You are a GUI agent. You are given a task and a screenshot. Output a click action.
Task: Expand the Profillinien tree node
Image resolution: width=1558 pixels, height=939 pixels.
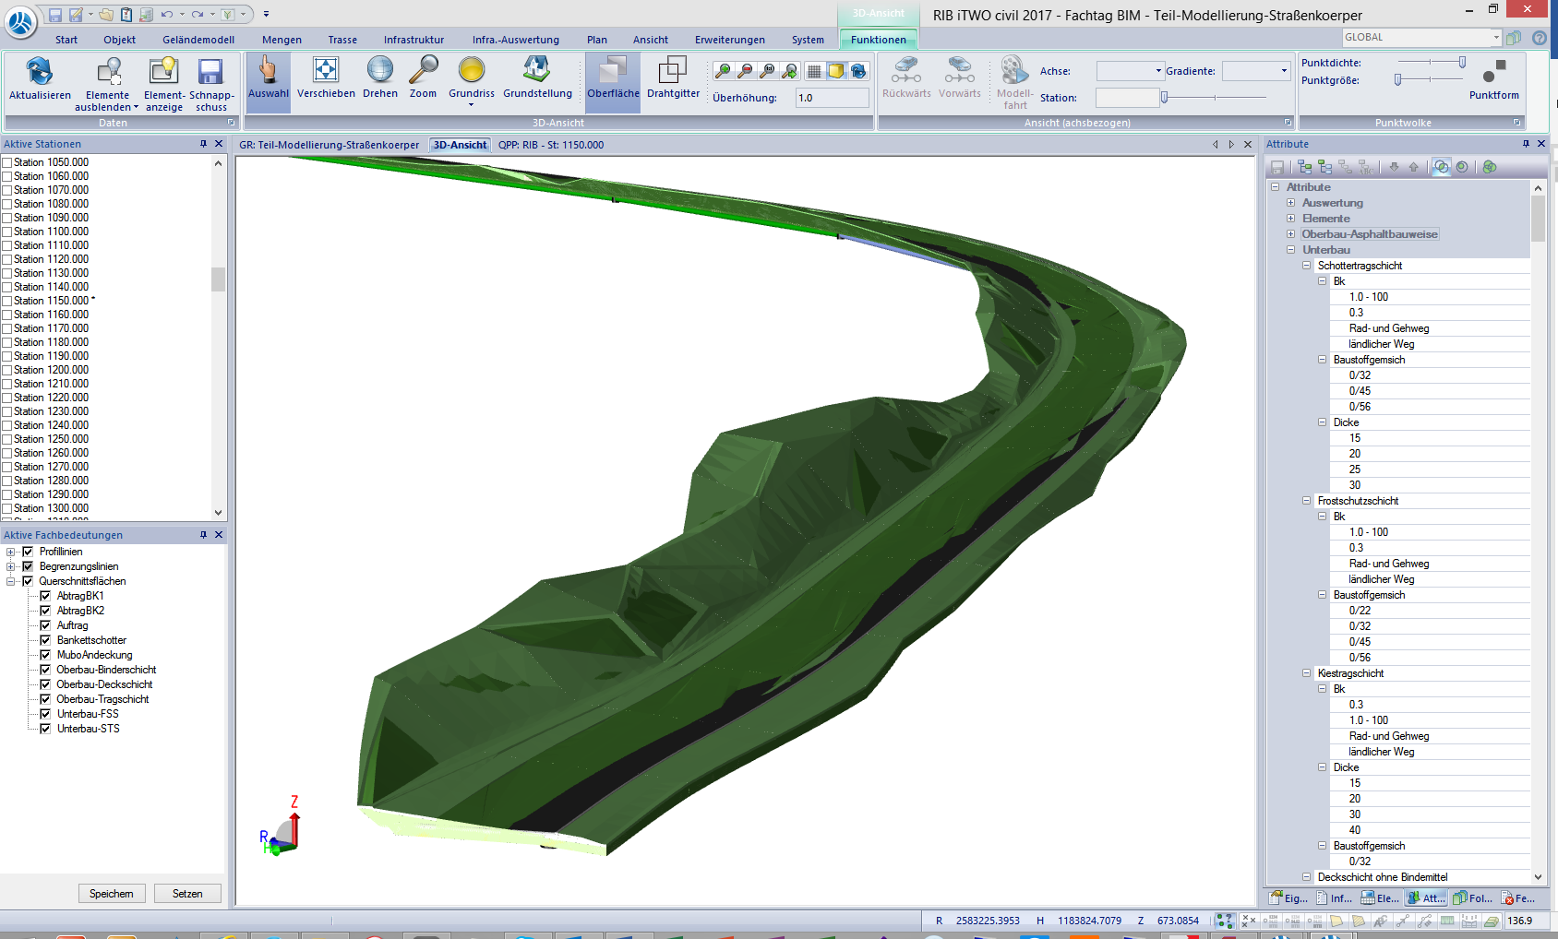click(11, 552)
